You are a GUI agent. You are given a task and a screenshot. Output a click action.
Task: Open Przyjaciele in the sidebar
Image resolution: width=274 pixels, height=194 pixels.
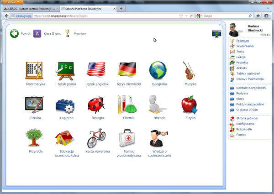(244, 129)
